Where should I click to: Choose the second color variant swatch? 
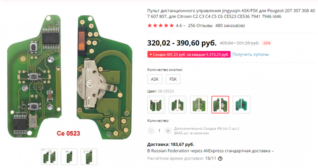(x=177, y=105)
